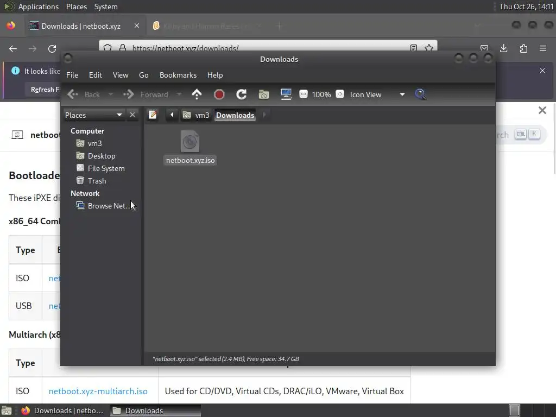Image resolution: width=556 pixels, height=417 pixels.
Task: Open the Edit menu
Action: pos(96,75)
